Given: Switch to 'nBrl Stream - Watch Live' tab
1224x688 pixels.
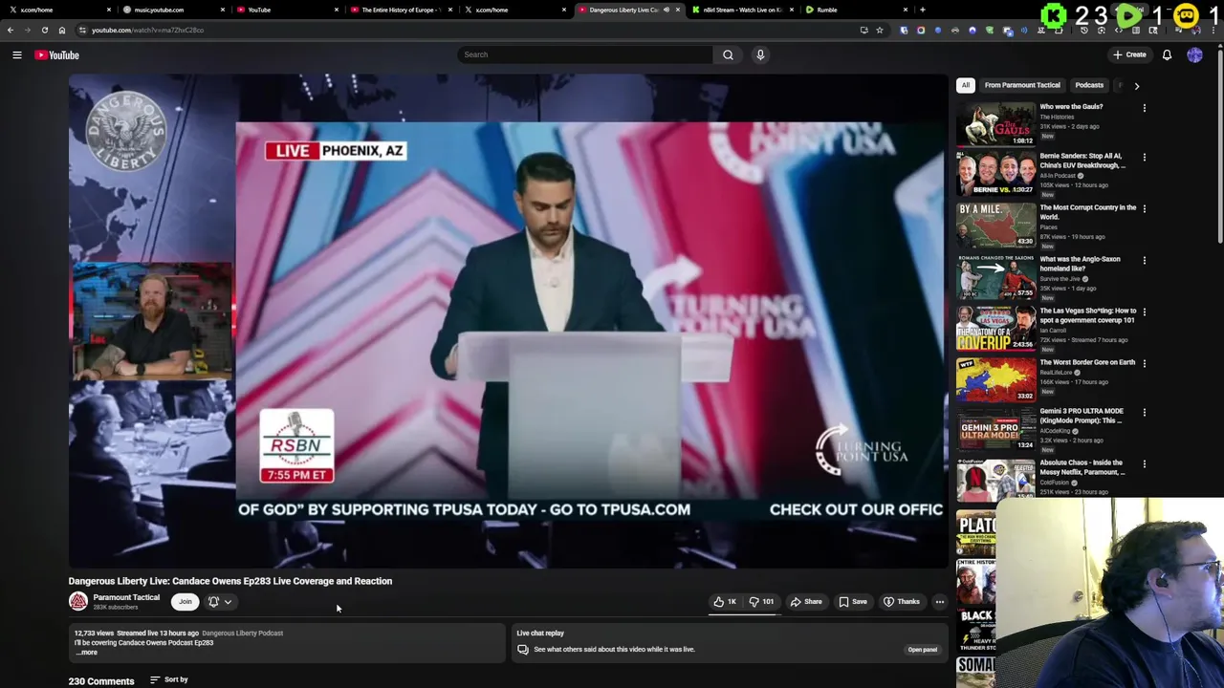Looking at the screenshot, I should [x=741, y=10].
